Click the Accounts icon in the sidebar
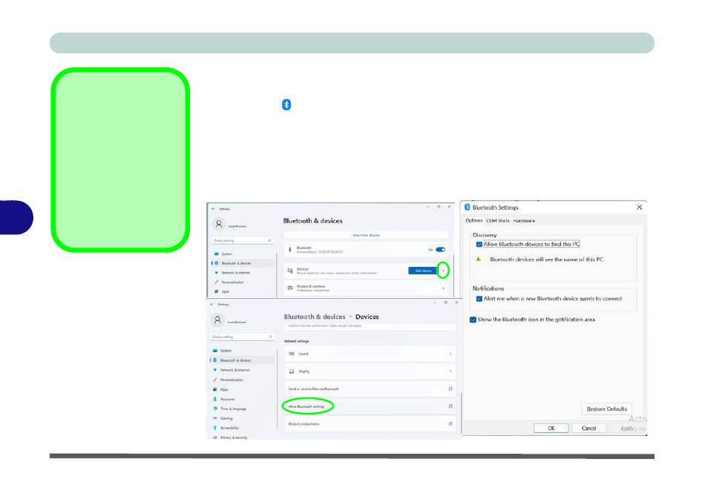705x496 pixels. (215, 399)
